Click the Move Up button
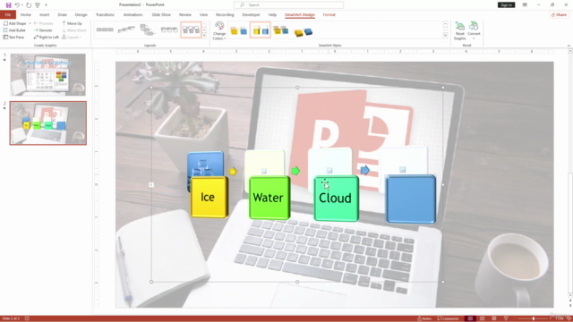Image resolution: width=573 pixels, height=322 pixels. 72,23
